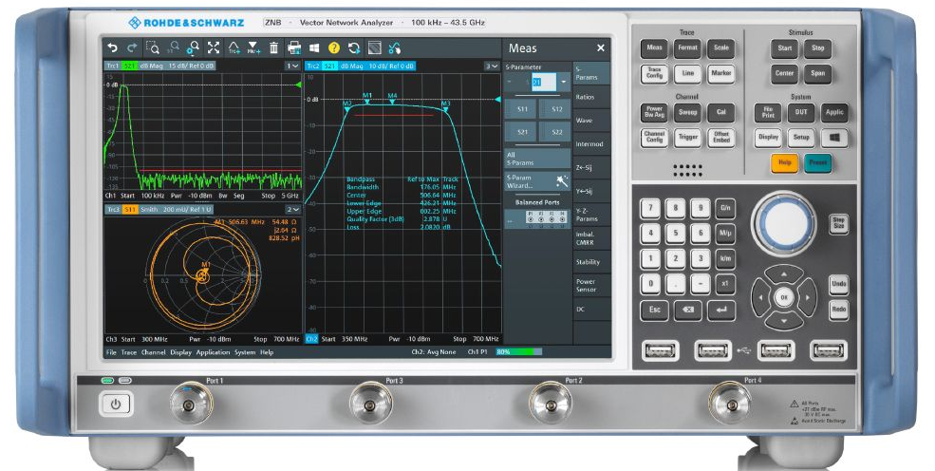Switch to Wave tab
Image resolution: width=935 pixels, height=471 pixels.
click(591, 121)
